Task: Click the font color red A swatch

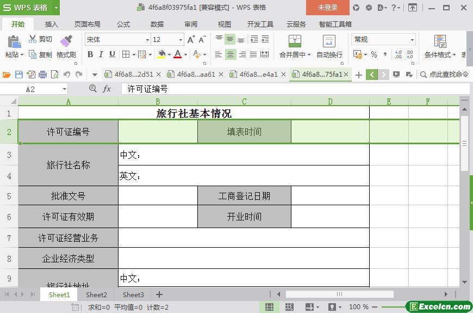Action: click(177, 54)
